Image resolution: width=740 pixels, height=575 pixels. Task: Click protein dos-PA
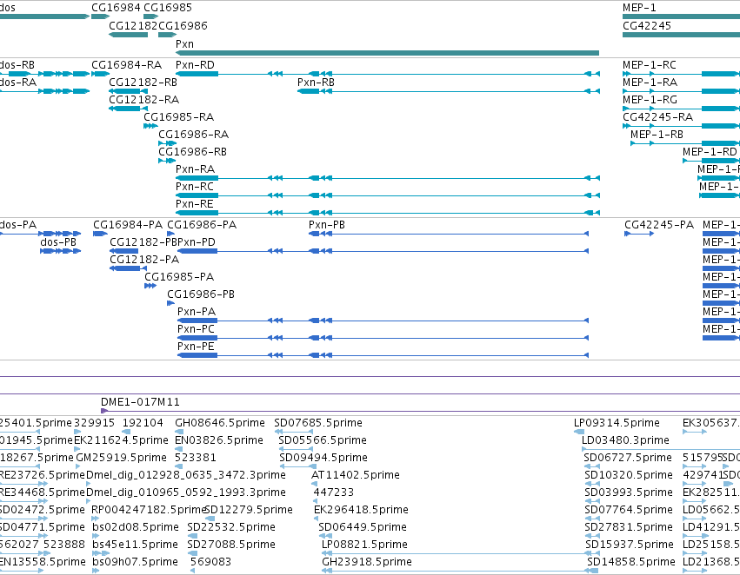[x=41, y=234]
